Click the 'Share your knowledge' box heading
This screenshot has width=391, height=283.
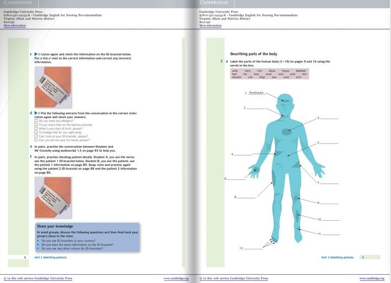pos(56,226)
